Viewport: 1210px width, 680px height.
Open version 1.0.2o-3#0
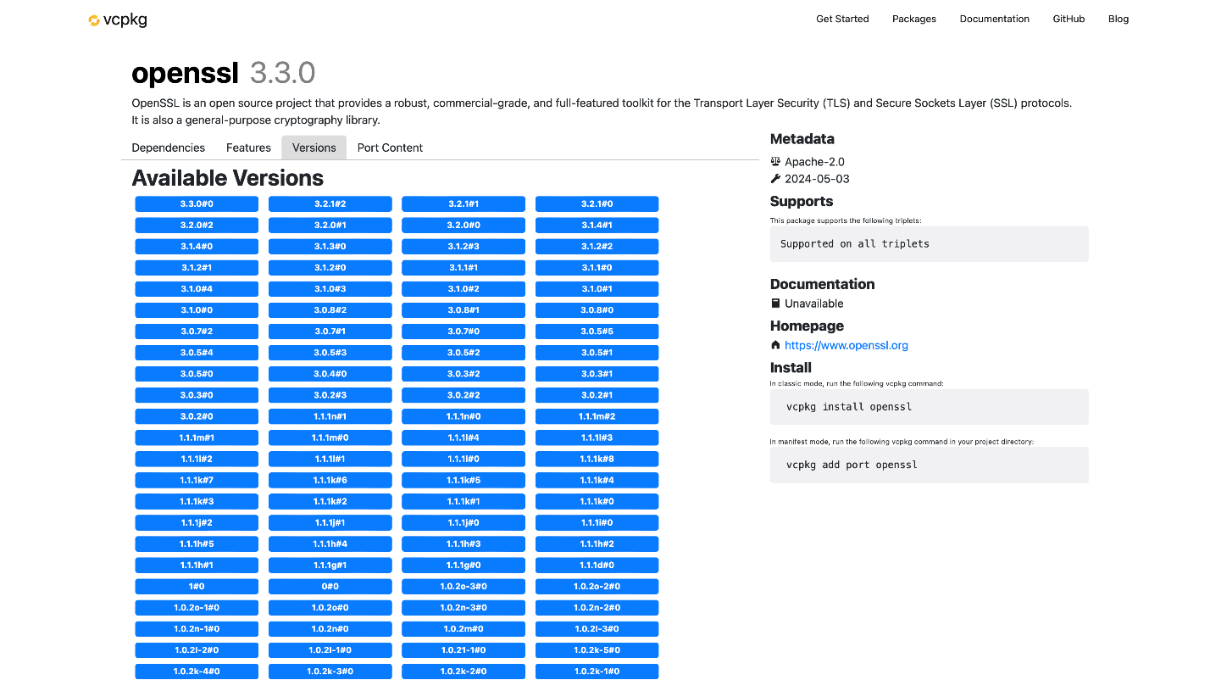coord(463,587)
